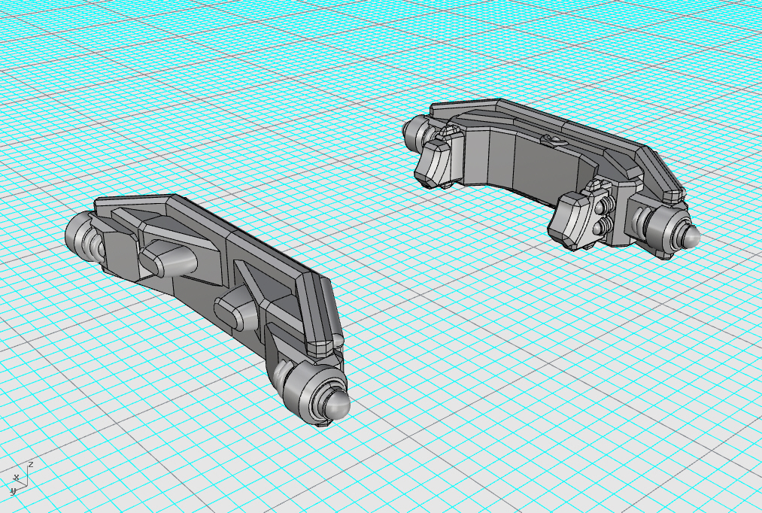Click the XYZ world axis icon
762x513 pixels.
[x=20, y=478]
